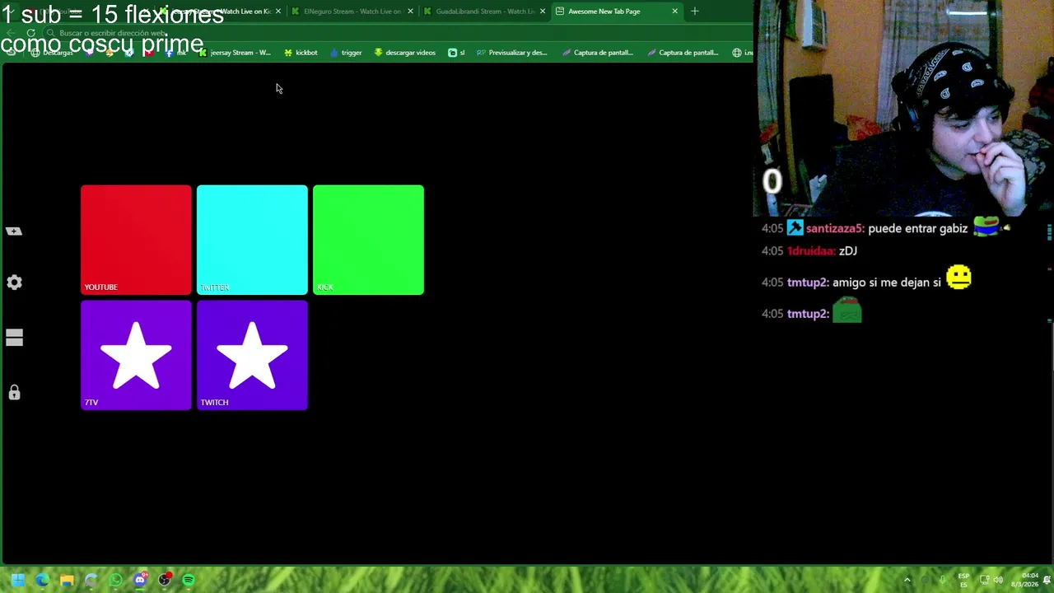Switch to GuadaLibrandi Stream tab
Screen dimensions: 1054x593
tap(484, 12)
